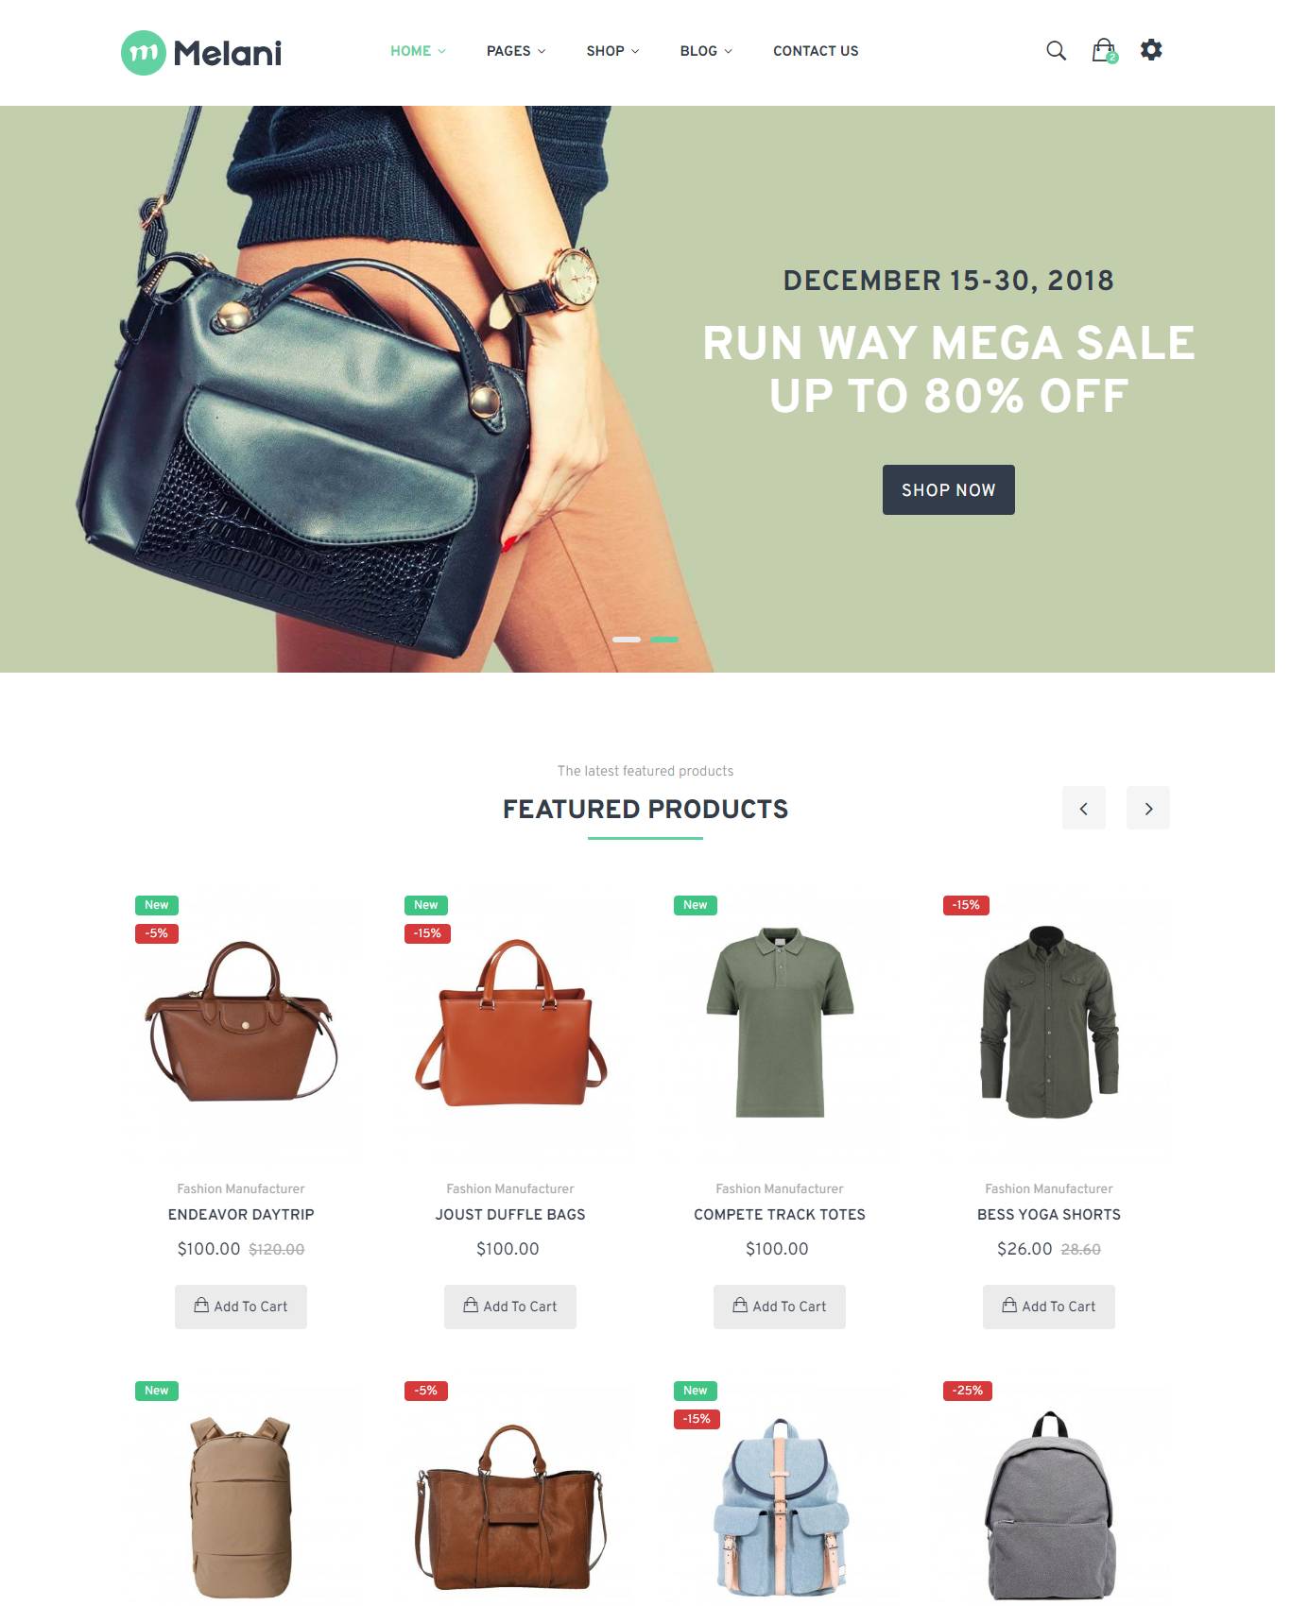
Task: Select the second green slider indicator
Action: coord(664,640)
